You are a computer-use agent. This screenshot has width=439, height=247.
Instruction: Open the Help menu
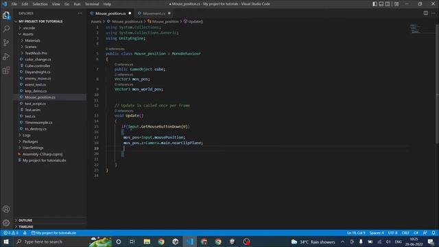pyautogui.click(x=107, y=4)
